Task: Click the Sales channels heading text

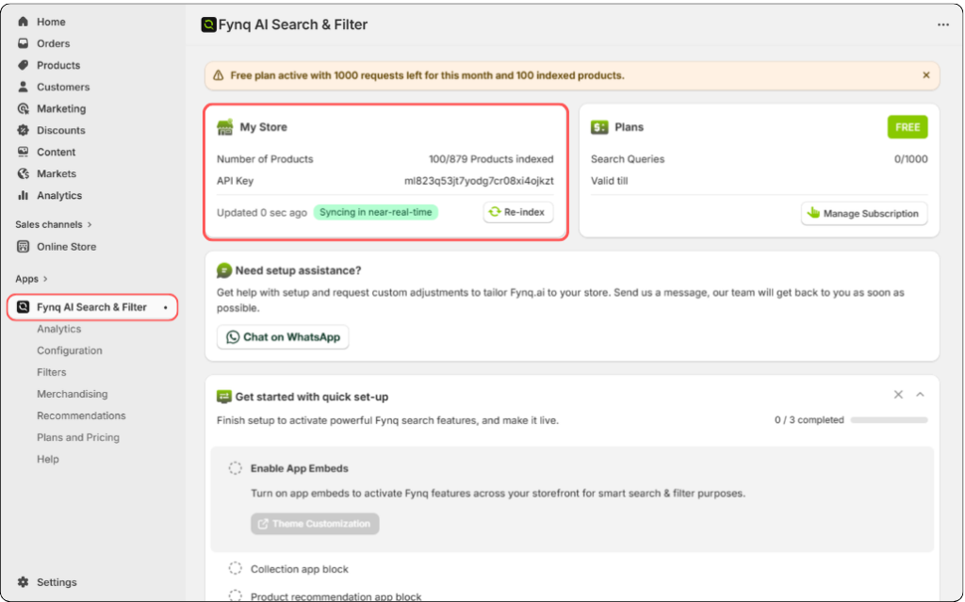Action: (49, 224)
